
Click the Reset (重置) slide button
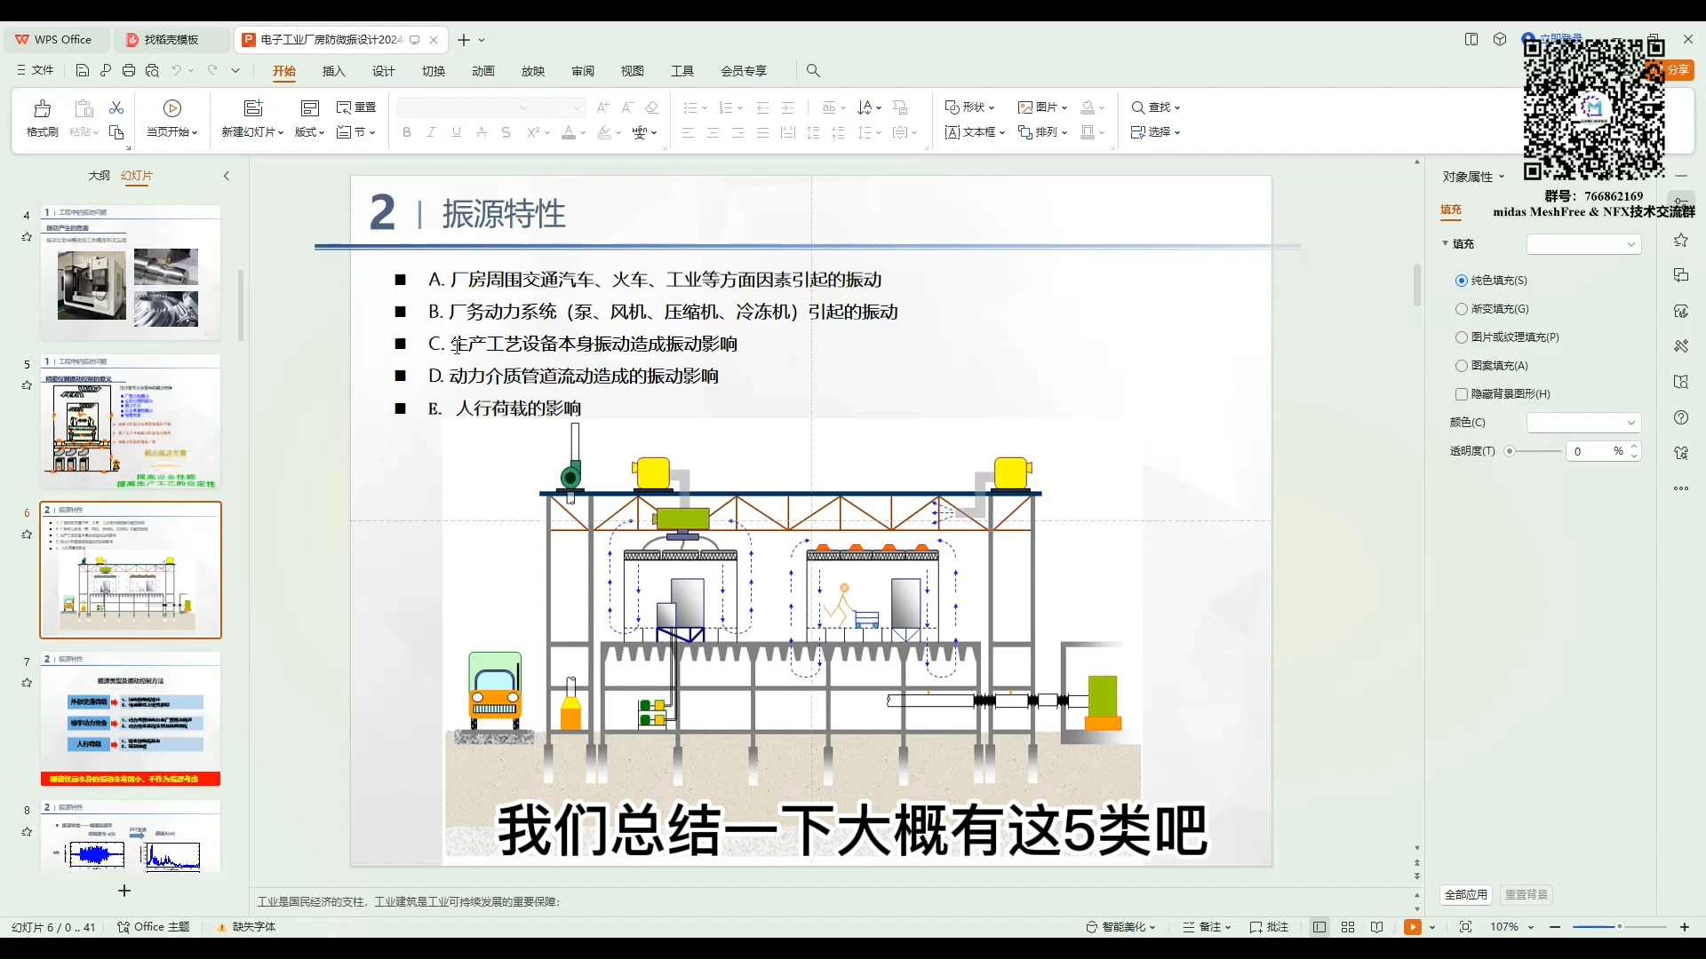[x=357, y=107]
